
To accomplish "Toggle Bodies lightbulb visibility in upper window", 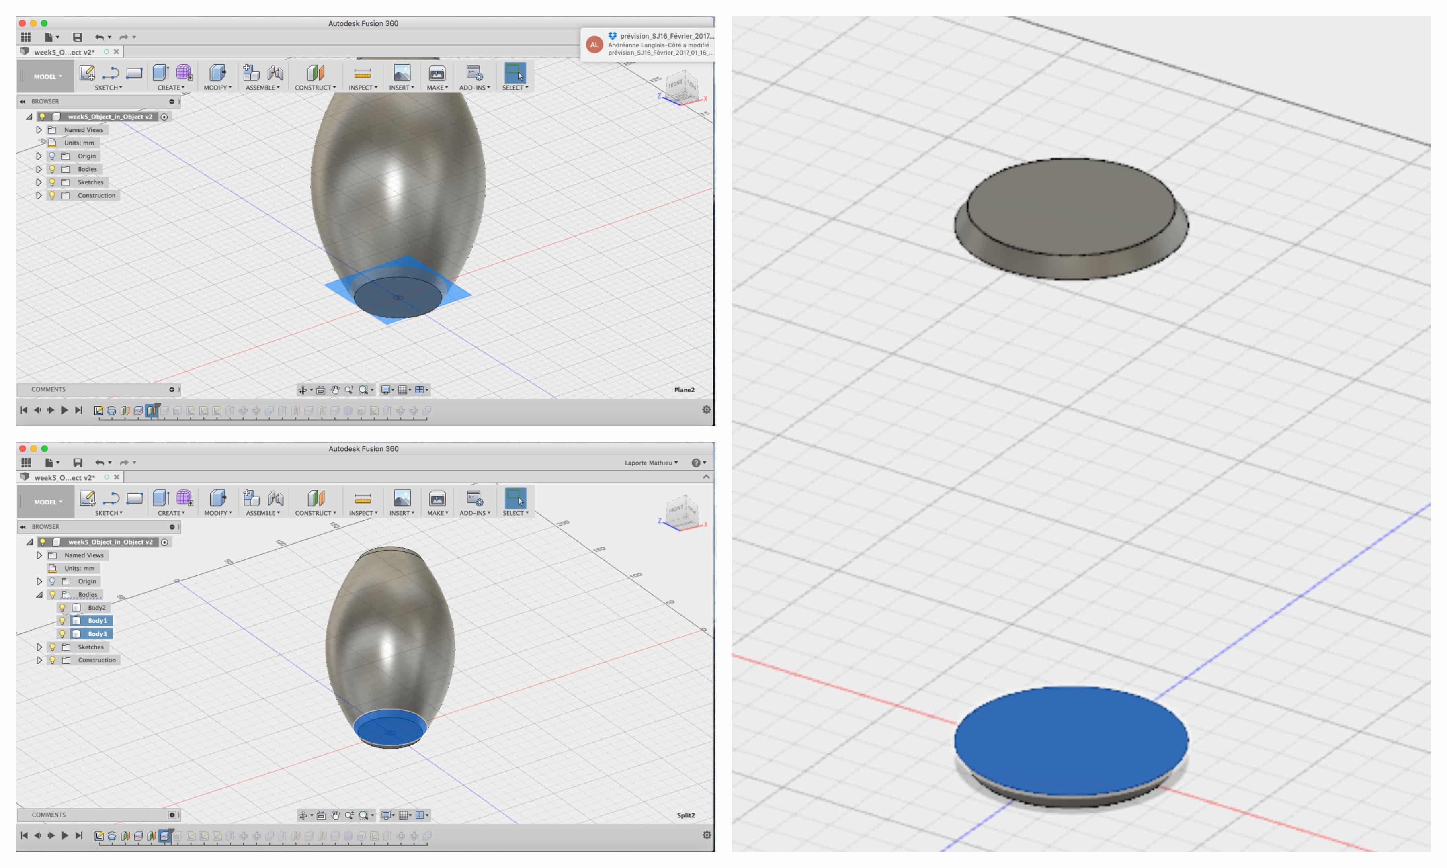I will (52, 169).
